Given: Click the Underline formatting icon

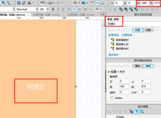Looking at the screenshot, I should [63, 9].
